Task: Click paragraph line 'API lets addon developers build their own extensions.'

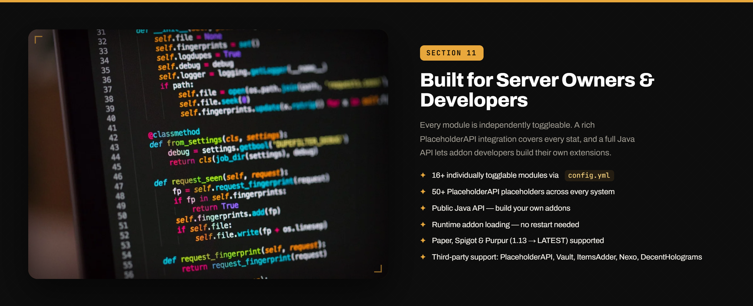Action: [515, 153]
